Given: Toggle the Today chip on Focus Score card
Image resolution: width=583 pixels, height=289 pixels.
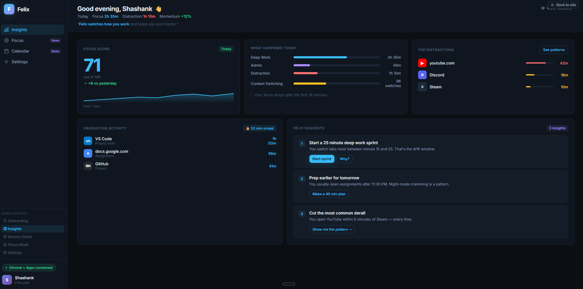Looking at the screenshot, I should click(226, 49).
